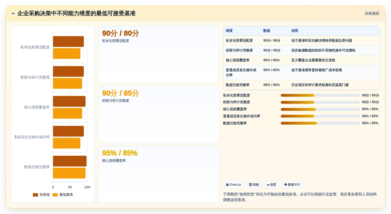This screenshot has width=391, height=214.
Task: Click the chart x-axis value 50
Action: [70, 187]
